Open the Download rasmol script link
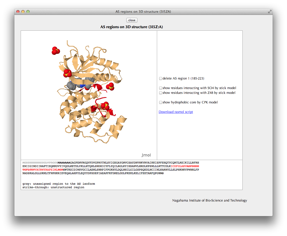The image size is (287, 236). coord(176,112)
